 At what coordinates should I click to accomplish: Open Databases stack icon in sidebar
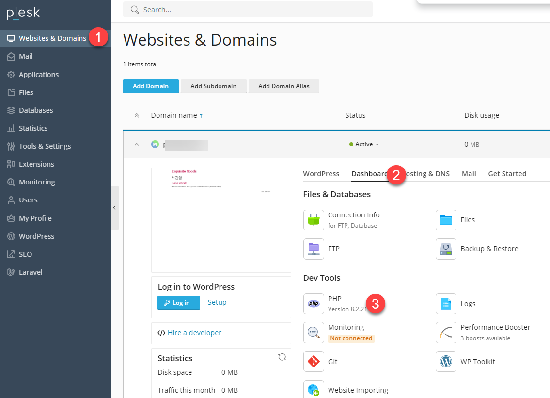tap(11, 110)
